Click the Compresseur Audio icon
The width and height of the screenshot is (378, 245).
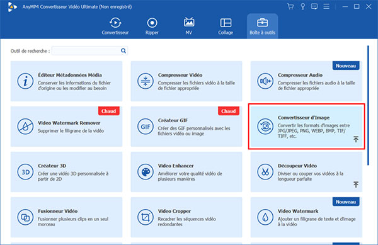pos(265,81)
